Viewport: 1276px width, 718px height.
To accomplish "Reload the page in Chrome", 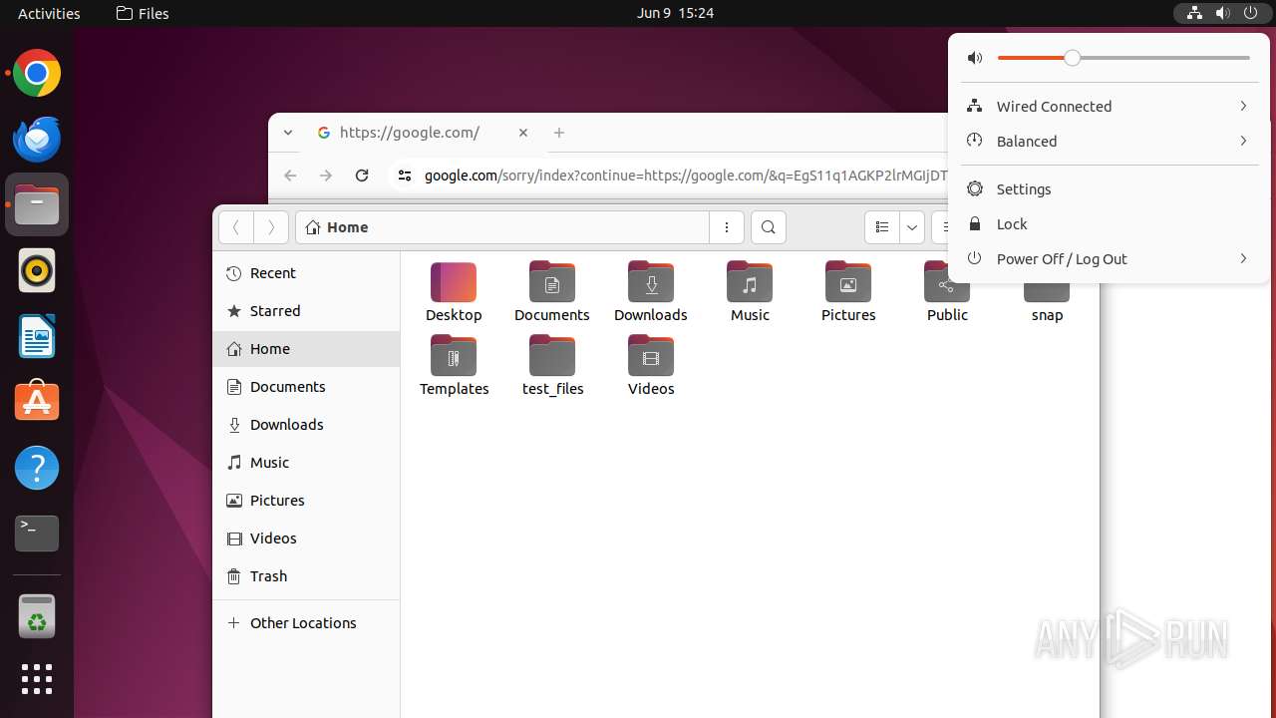I will click(362, 176).
